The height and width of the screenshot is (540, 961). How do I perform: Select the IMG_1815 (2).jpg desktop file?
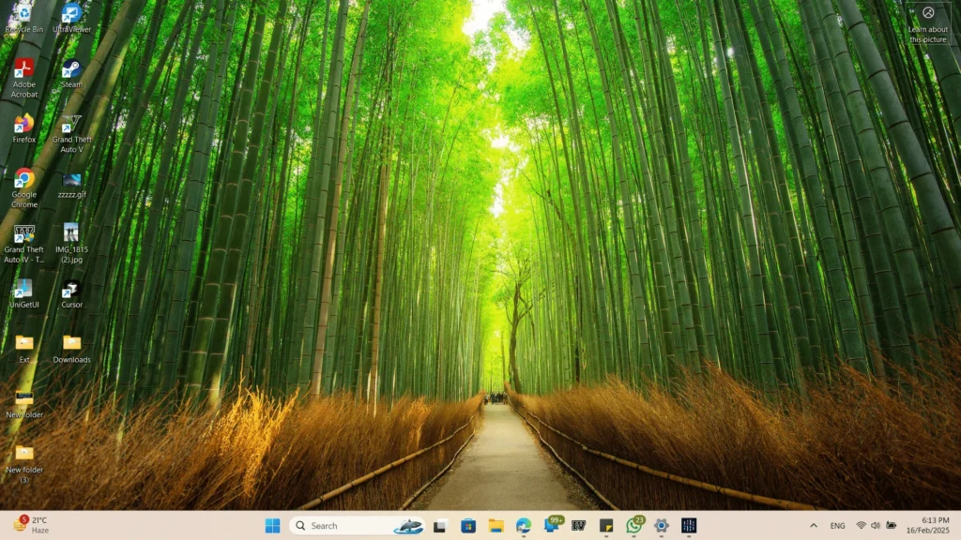71,244
